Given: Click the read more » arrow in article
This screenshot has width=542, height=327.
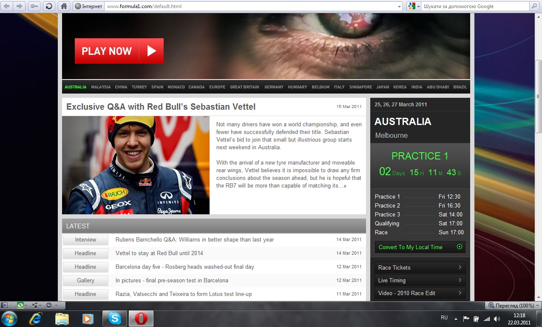Looking at the screenshot, I should click(345, 186).
